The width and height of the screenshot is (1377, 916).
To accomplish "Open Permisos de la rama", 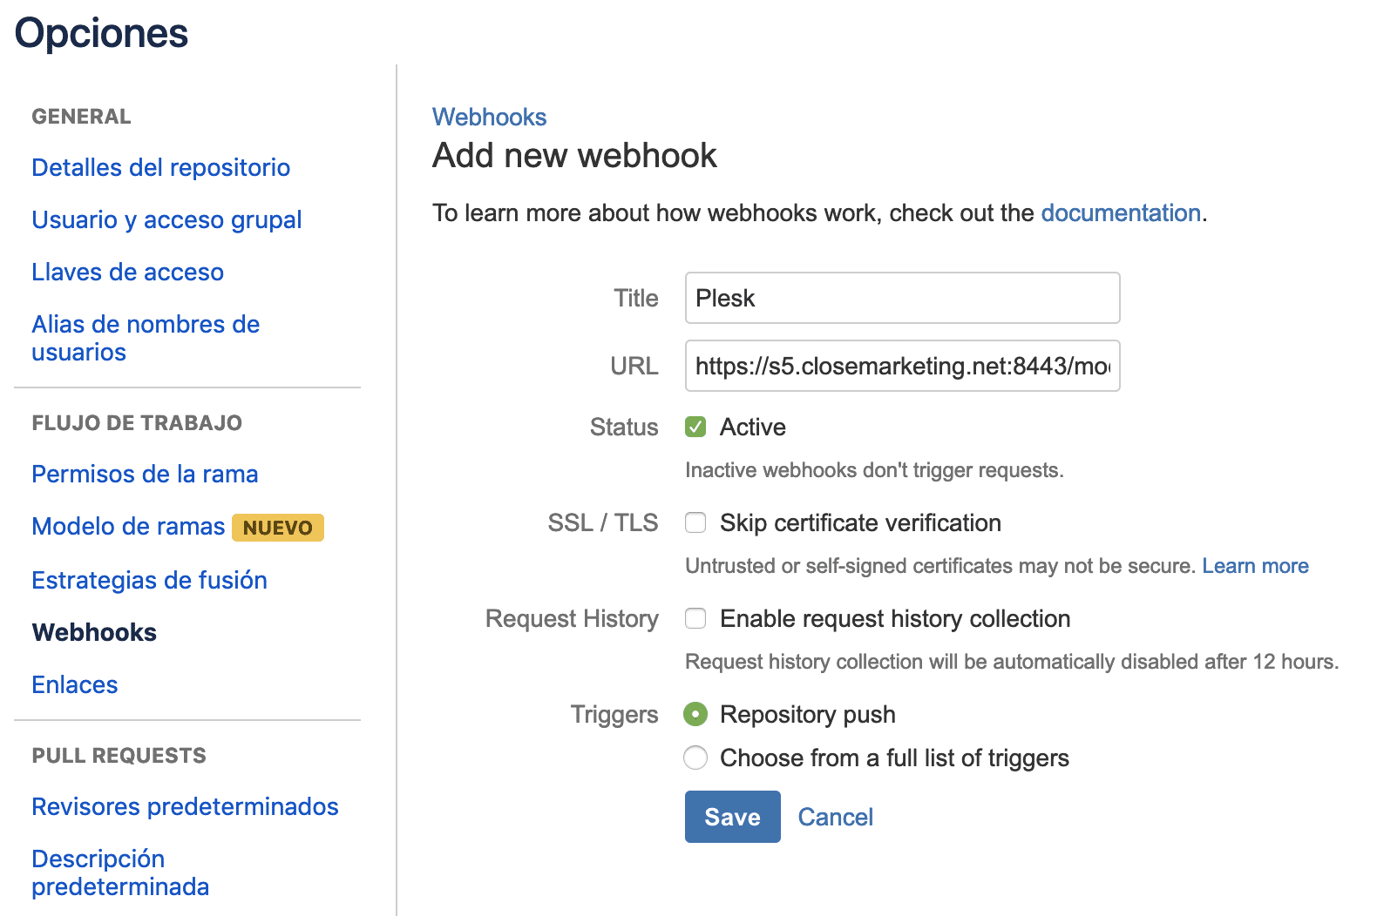I will coord(145,474).
